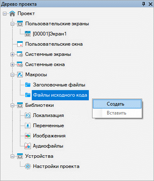Click the Локализация translation icon
The height and width of the screenshot is (181, 154).
[28, 115]
